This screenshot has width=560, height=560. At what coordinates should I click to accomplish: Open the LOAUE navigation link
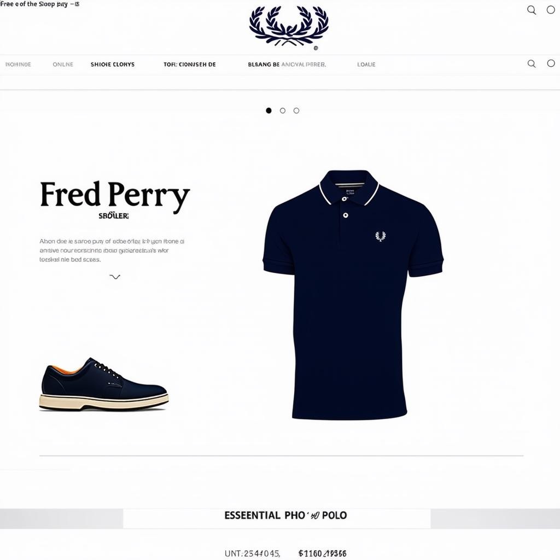[366, 65]
